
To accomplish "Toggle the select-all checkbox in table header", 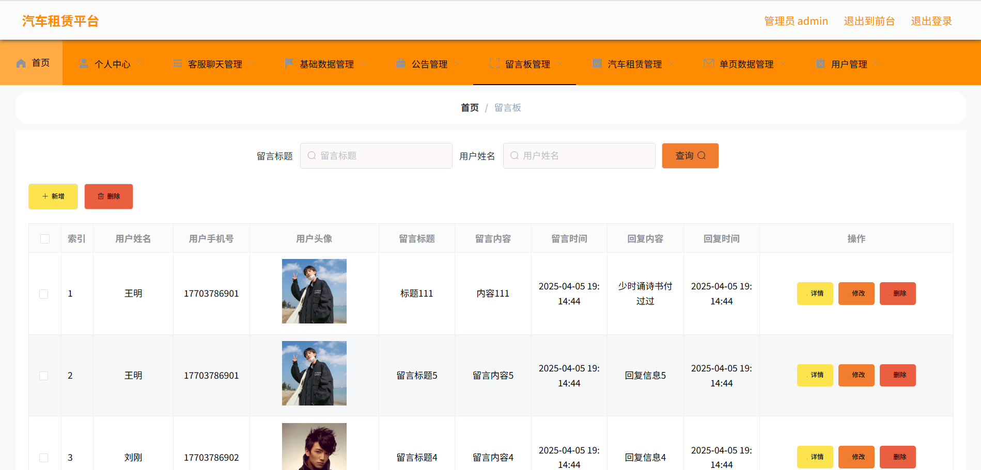I will (x=45, y=239).
